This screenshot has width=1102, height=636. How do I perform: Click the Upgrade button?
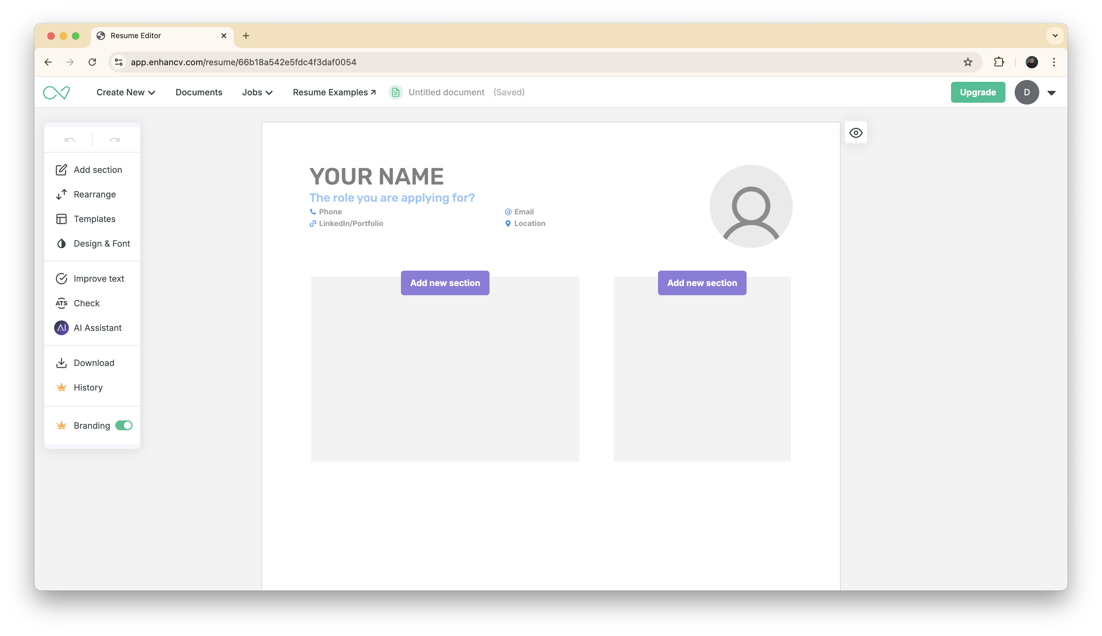pyautogui.click(x=977, y=92)
